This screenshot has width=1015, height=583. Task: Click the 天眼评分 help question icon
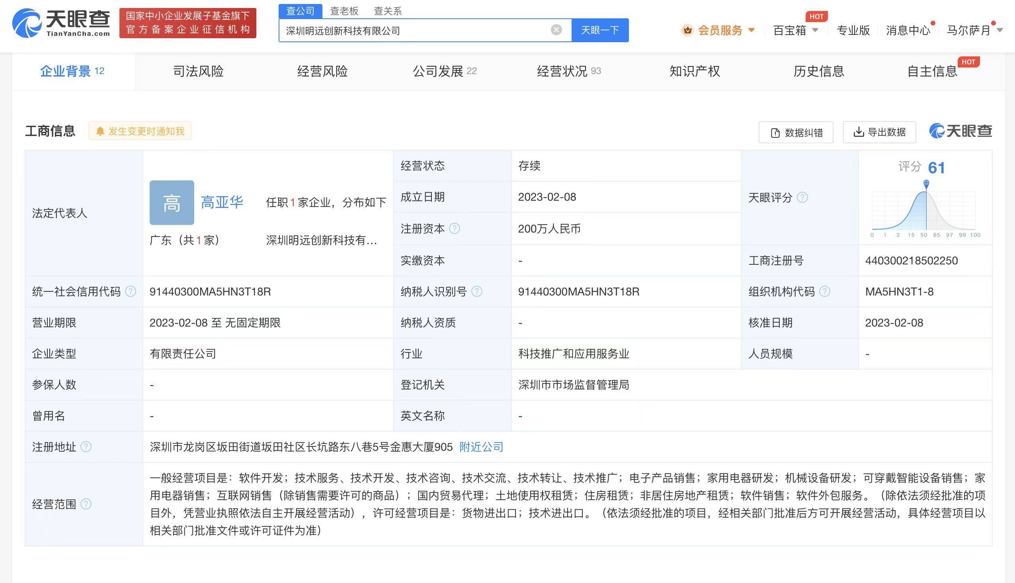[802, 198]
